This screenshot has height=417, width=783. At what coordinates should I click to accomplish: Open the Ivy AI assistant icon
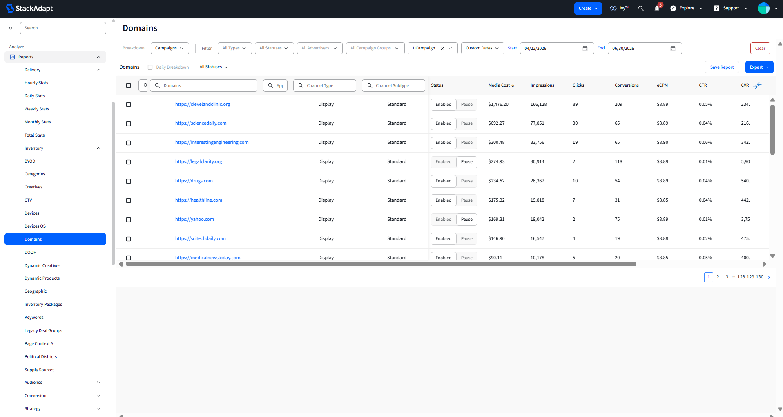pyautogui.click(x=613, y=8)
